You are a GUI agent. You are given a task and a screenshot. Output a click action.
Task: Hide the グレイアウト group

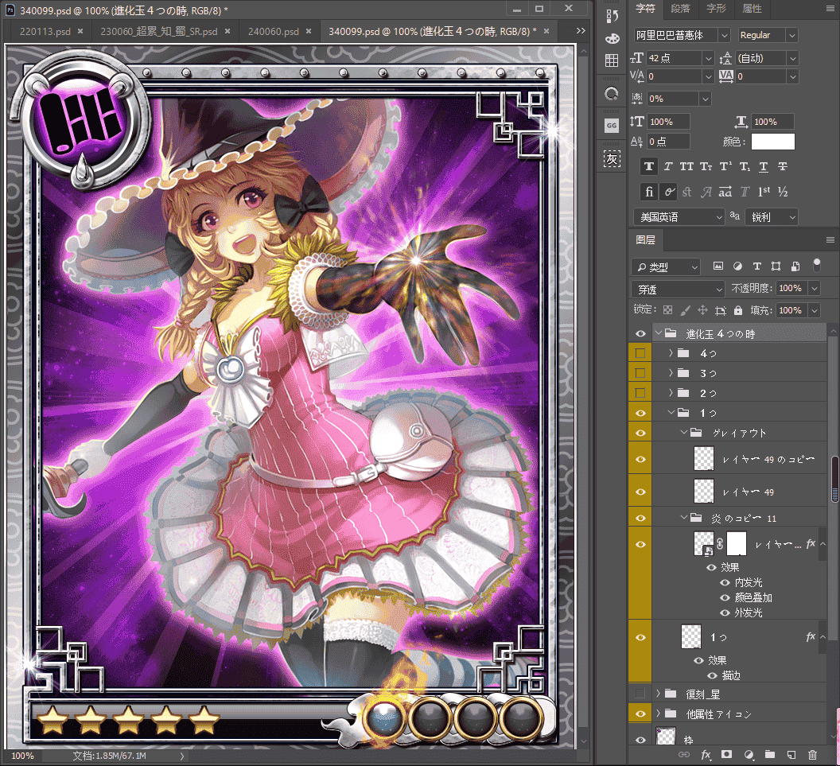click(x=640, y=433)
